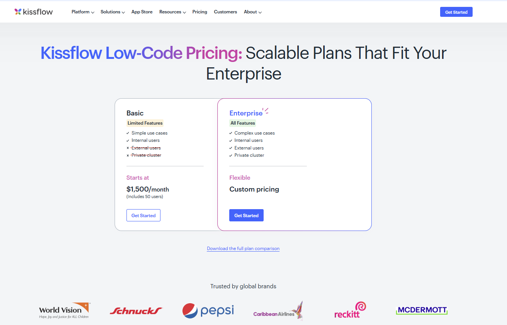Open the About dropdown menu
Screen dimensions: 507x325
[x=253, y=12]
